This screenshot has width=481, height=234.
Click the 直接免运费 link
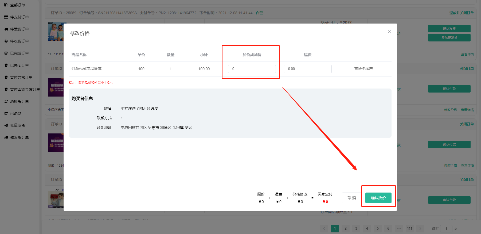click(363, 69)
